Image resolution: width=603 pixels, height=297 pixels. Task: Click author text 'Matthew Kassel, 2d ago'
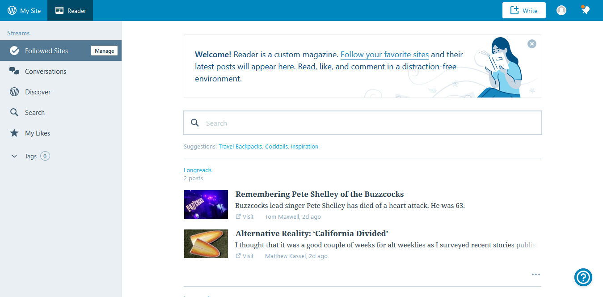296,256
